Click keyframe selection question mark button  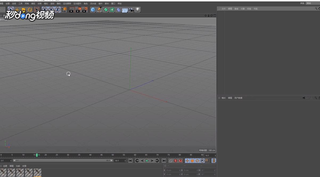[180, 161]
